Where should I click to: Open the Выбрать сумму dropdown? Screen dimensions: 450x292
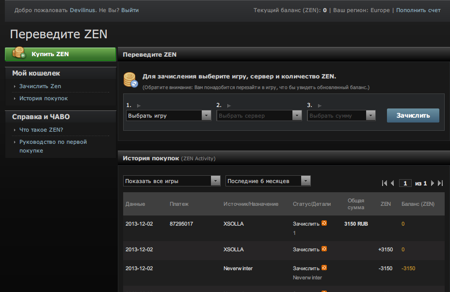click(x=341, y=116)
